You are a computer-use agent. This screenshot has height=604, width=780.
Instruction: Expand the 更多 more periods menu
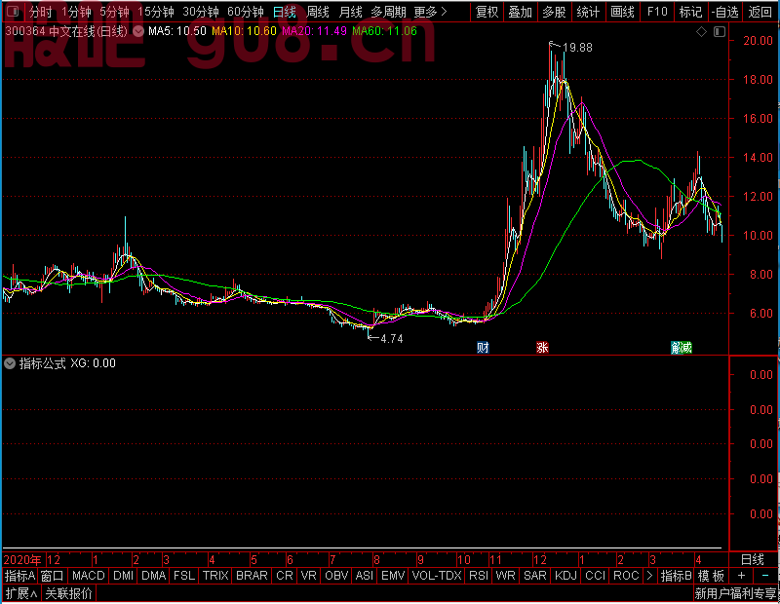(x=430, y=12)
